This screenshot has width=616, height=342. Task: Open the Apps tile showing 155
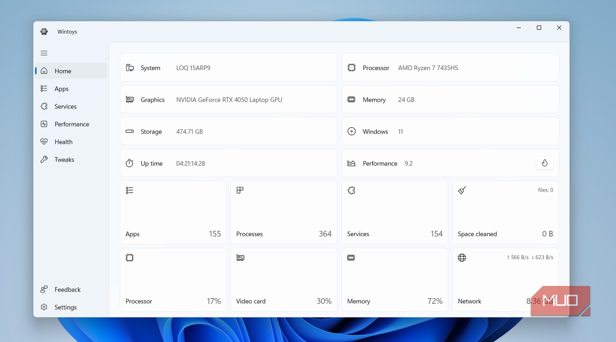(173, 212)
